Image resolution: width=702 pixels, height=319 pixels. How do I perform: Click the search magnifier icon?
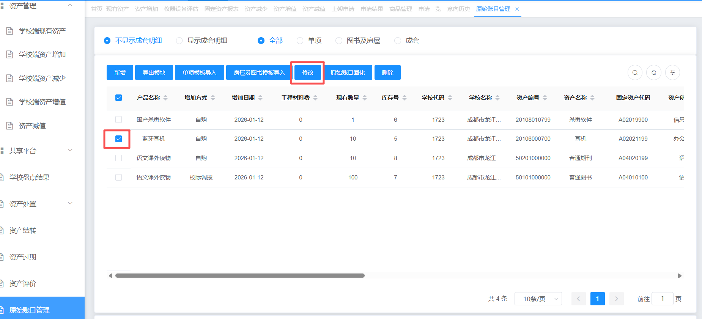point(635,72)
